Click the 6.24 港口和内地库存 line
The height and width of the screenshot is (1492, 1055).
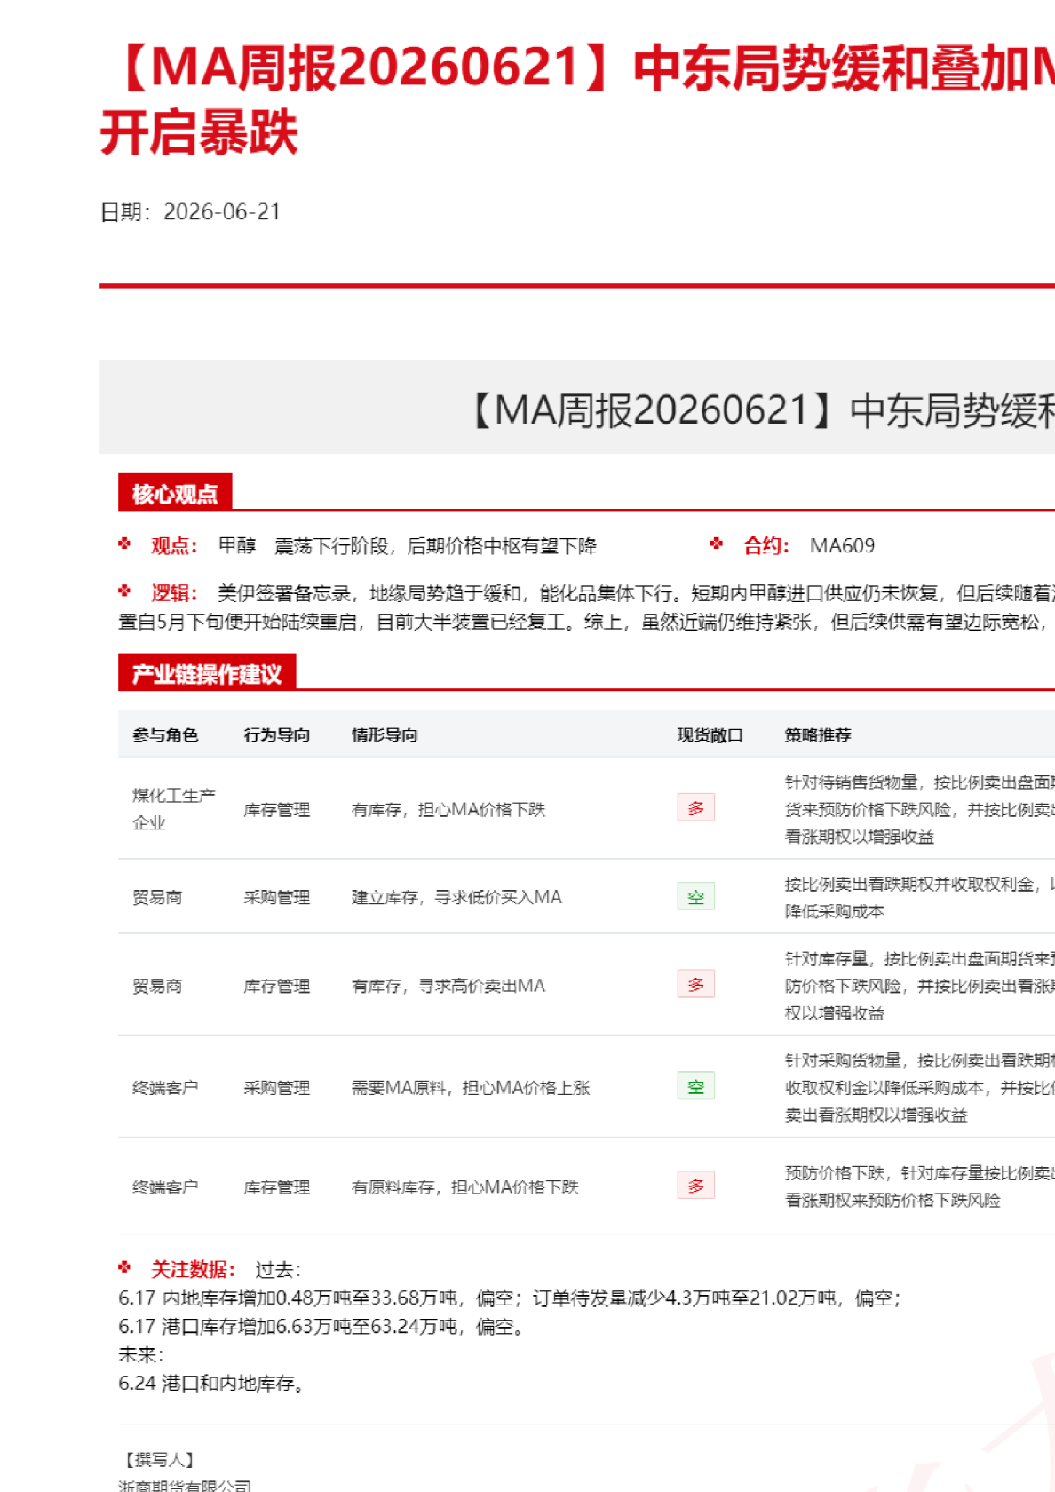tap(212, 1384)
